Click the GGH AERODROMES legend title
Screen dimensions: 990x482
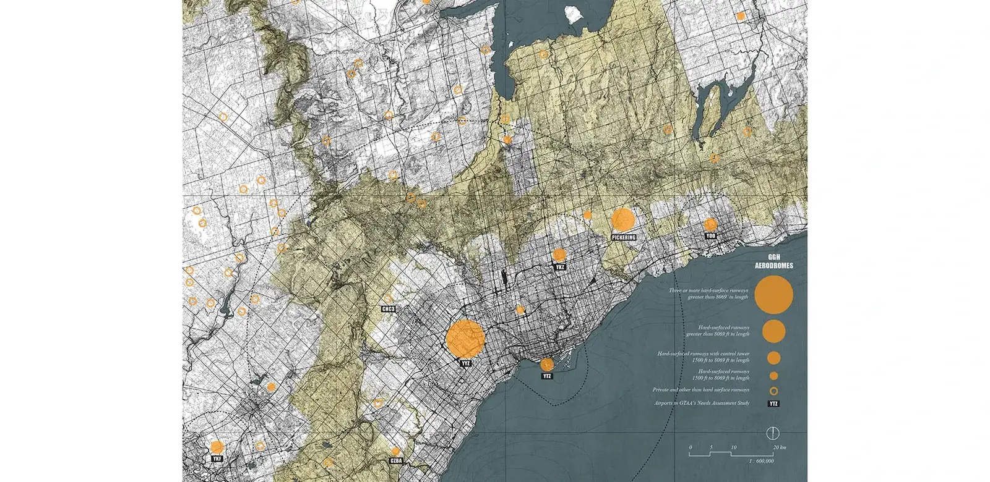click(773, 261)
